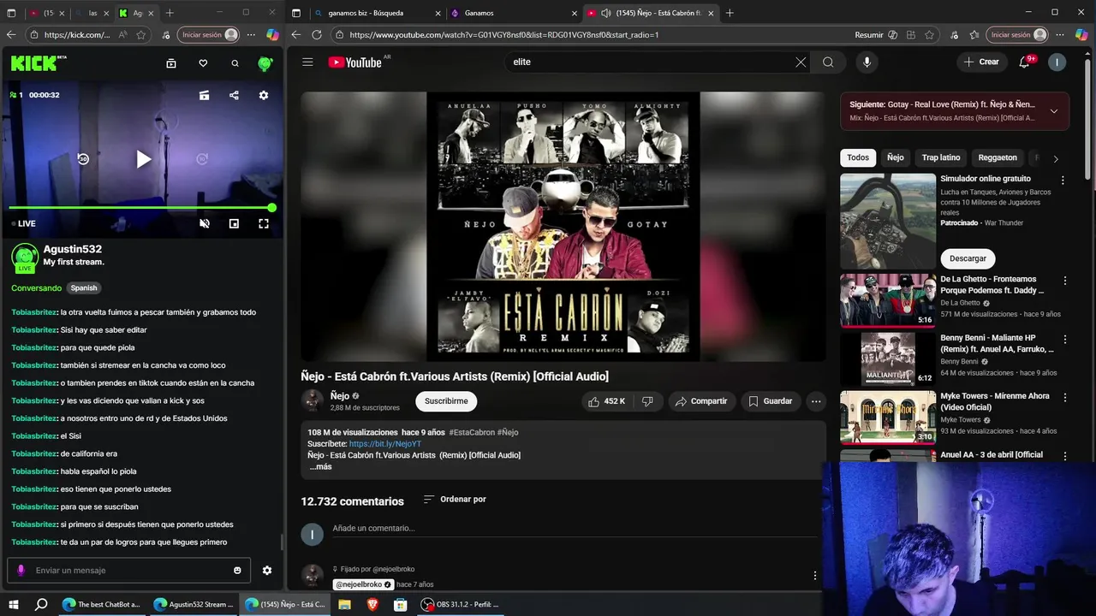Click Resumir in the Edge address bar
The image size is (1096, 616).
point(876,35)
